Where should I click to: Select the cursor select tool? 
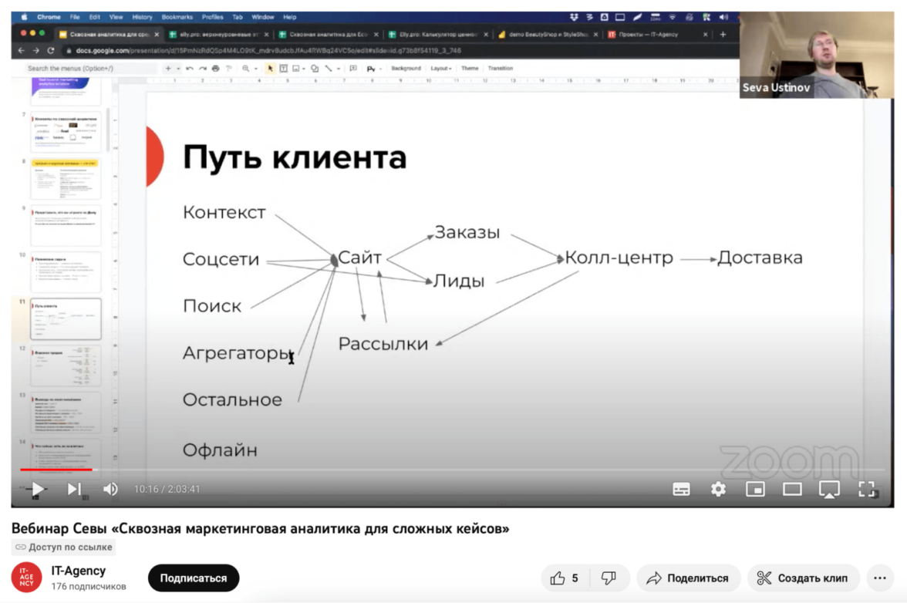pos(270,68)
